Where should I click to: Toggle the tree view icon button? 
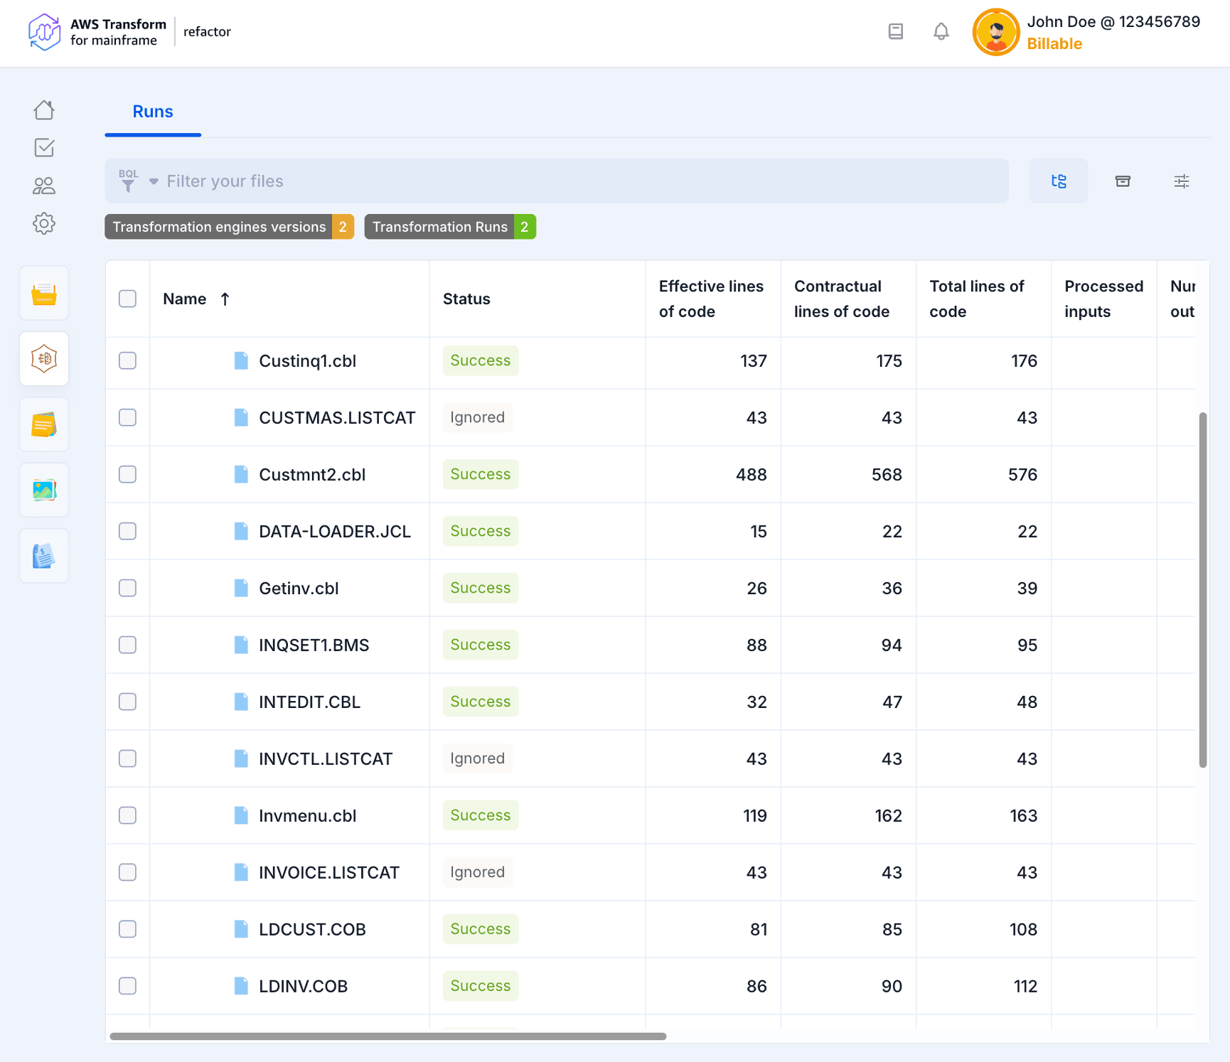[x=1059, y=181]
